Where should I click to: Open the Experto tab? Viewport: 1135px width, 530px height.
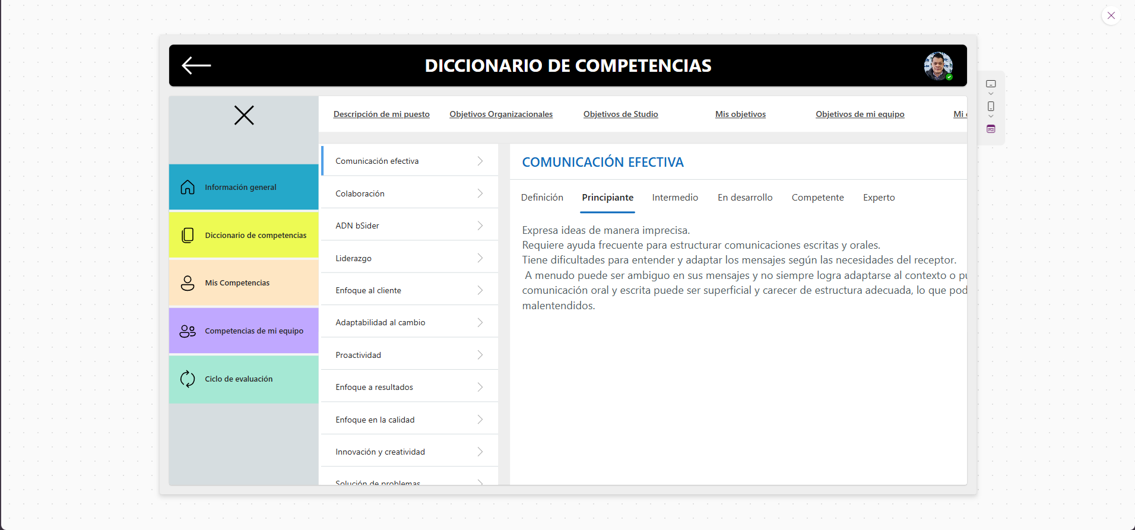(879, 198)
